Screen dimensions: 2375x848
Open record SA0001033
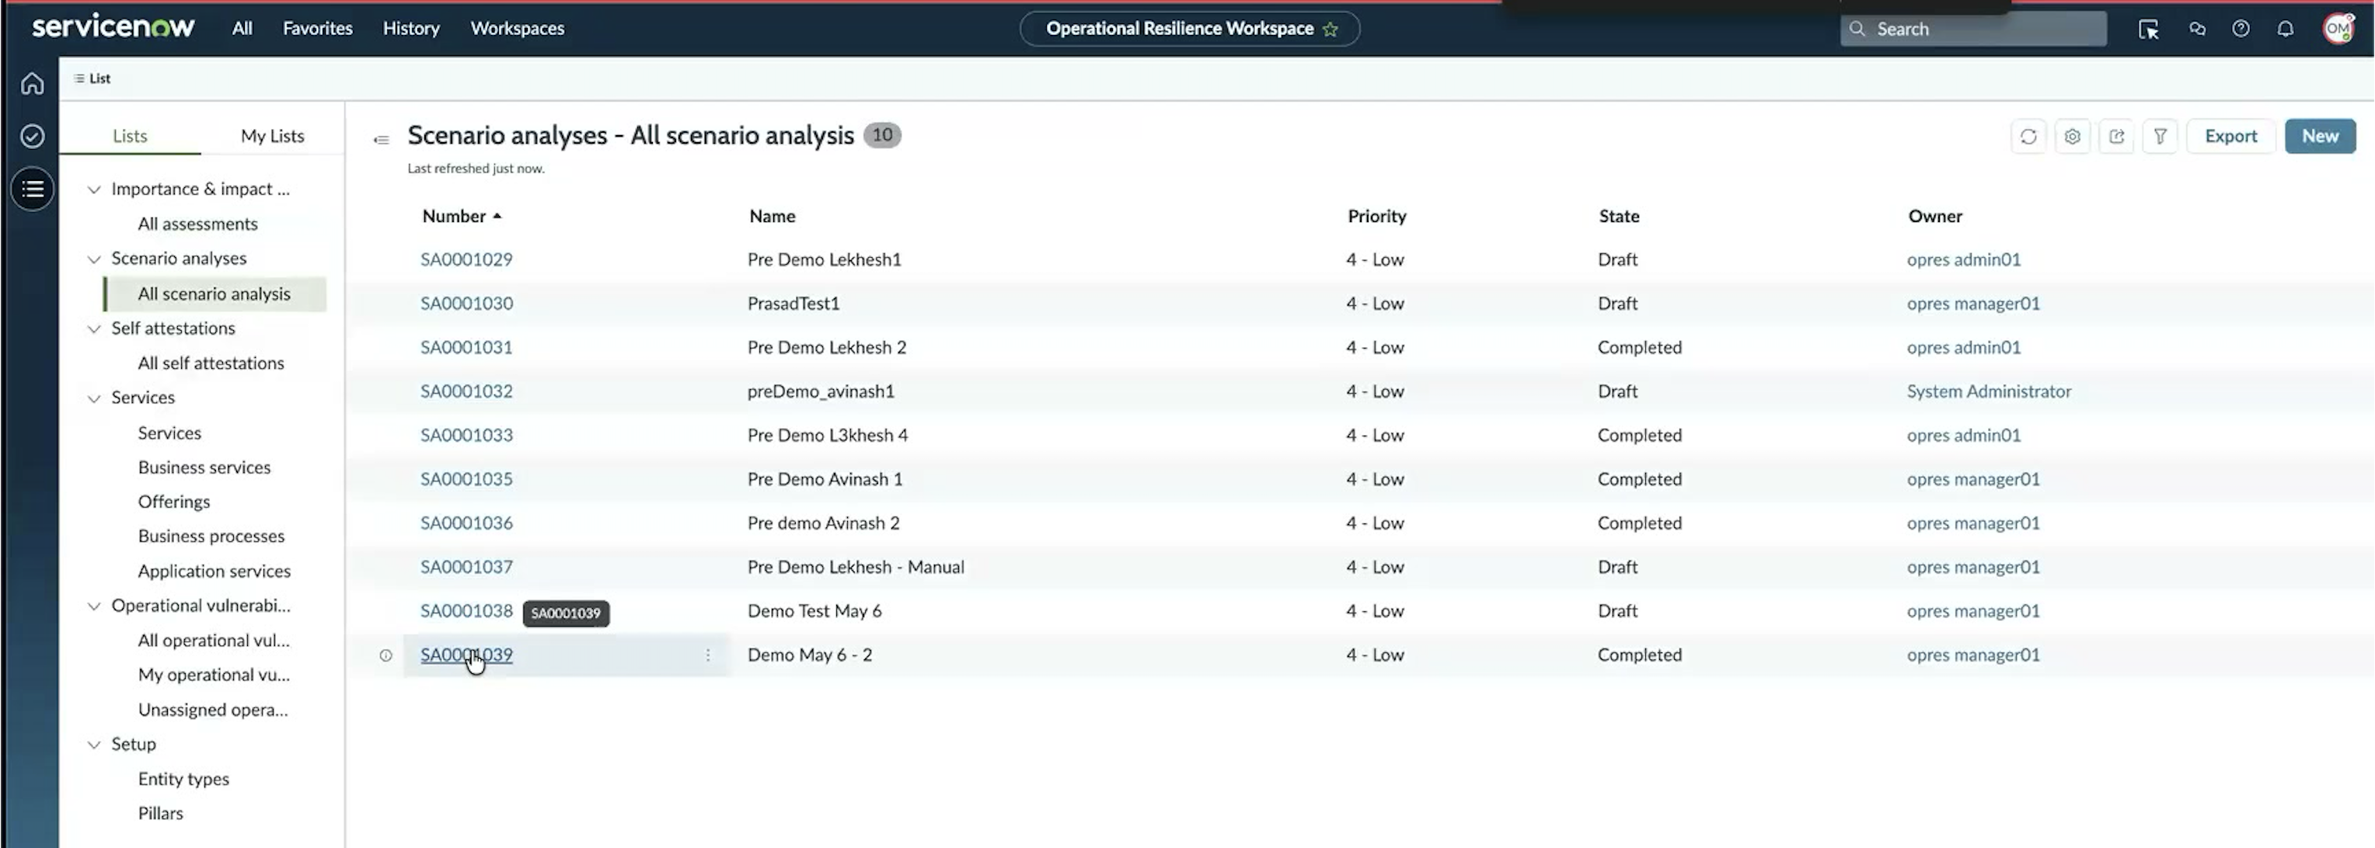466,435
